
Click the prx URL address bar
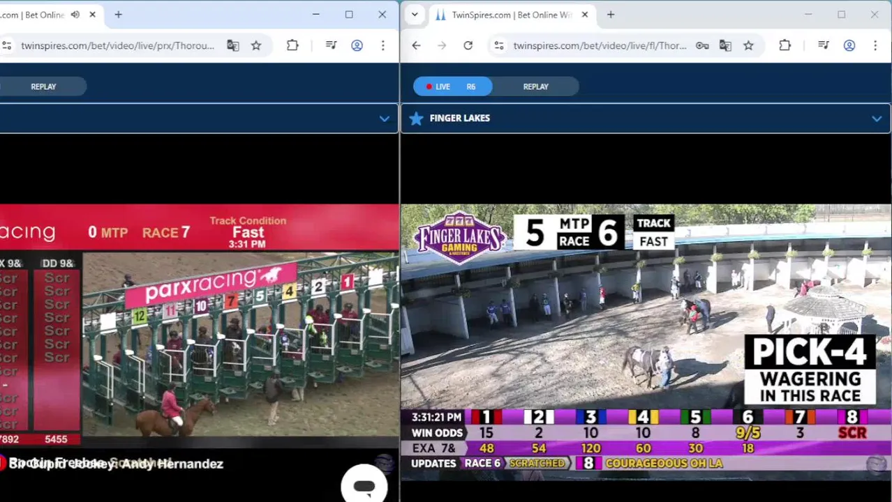pyautogui.click(x=117, y=45)
